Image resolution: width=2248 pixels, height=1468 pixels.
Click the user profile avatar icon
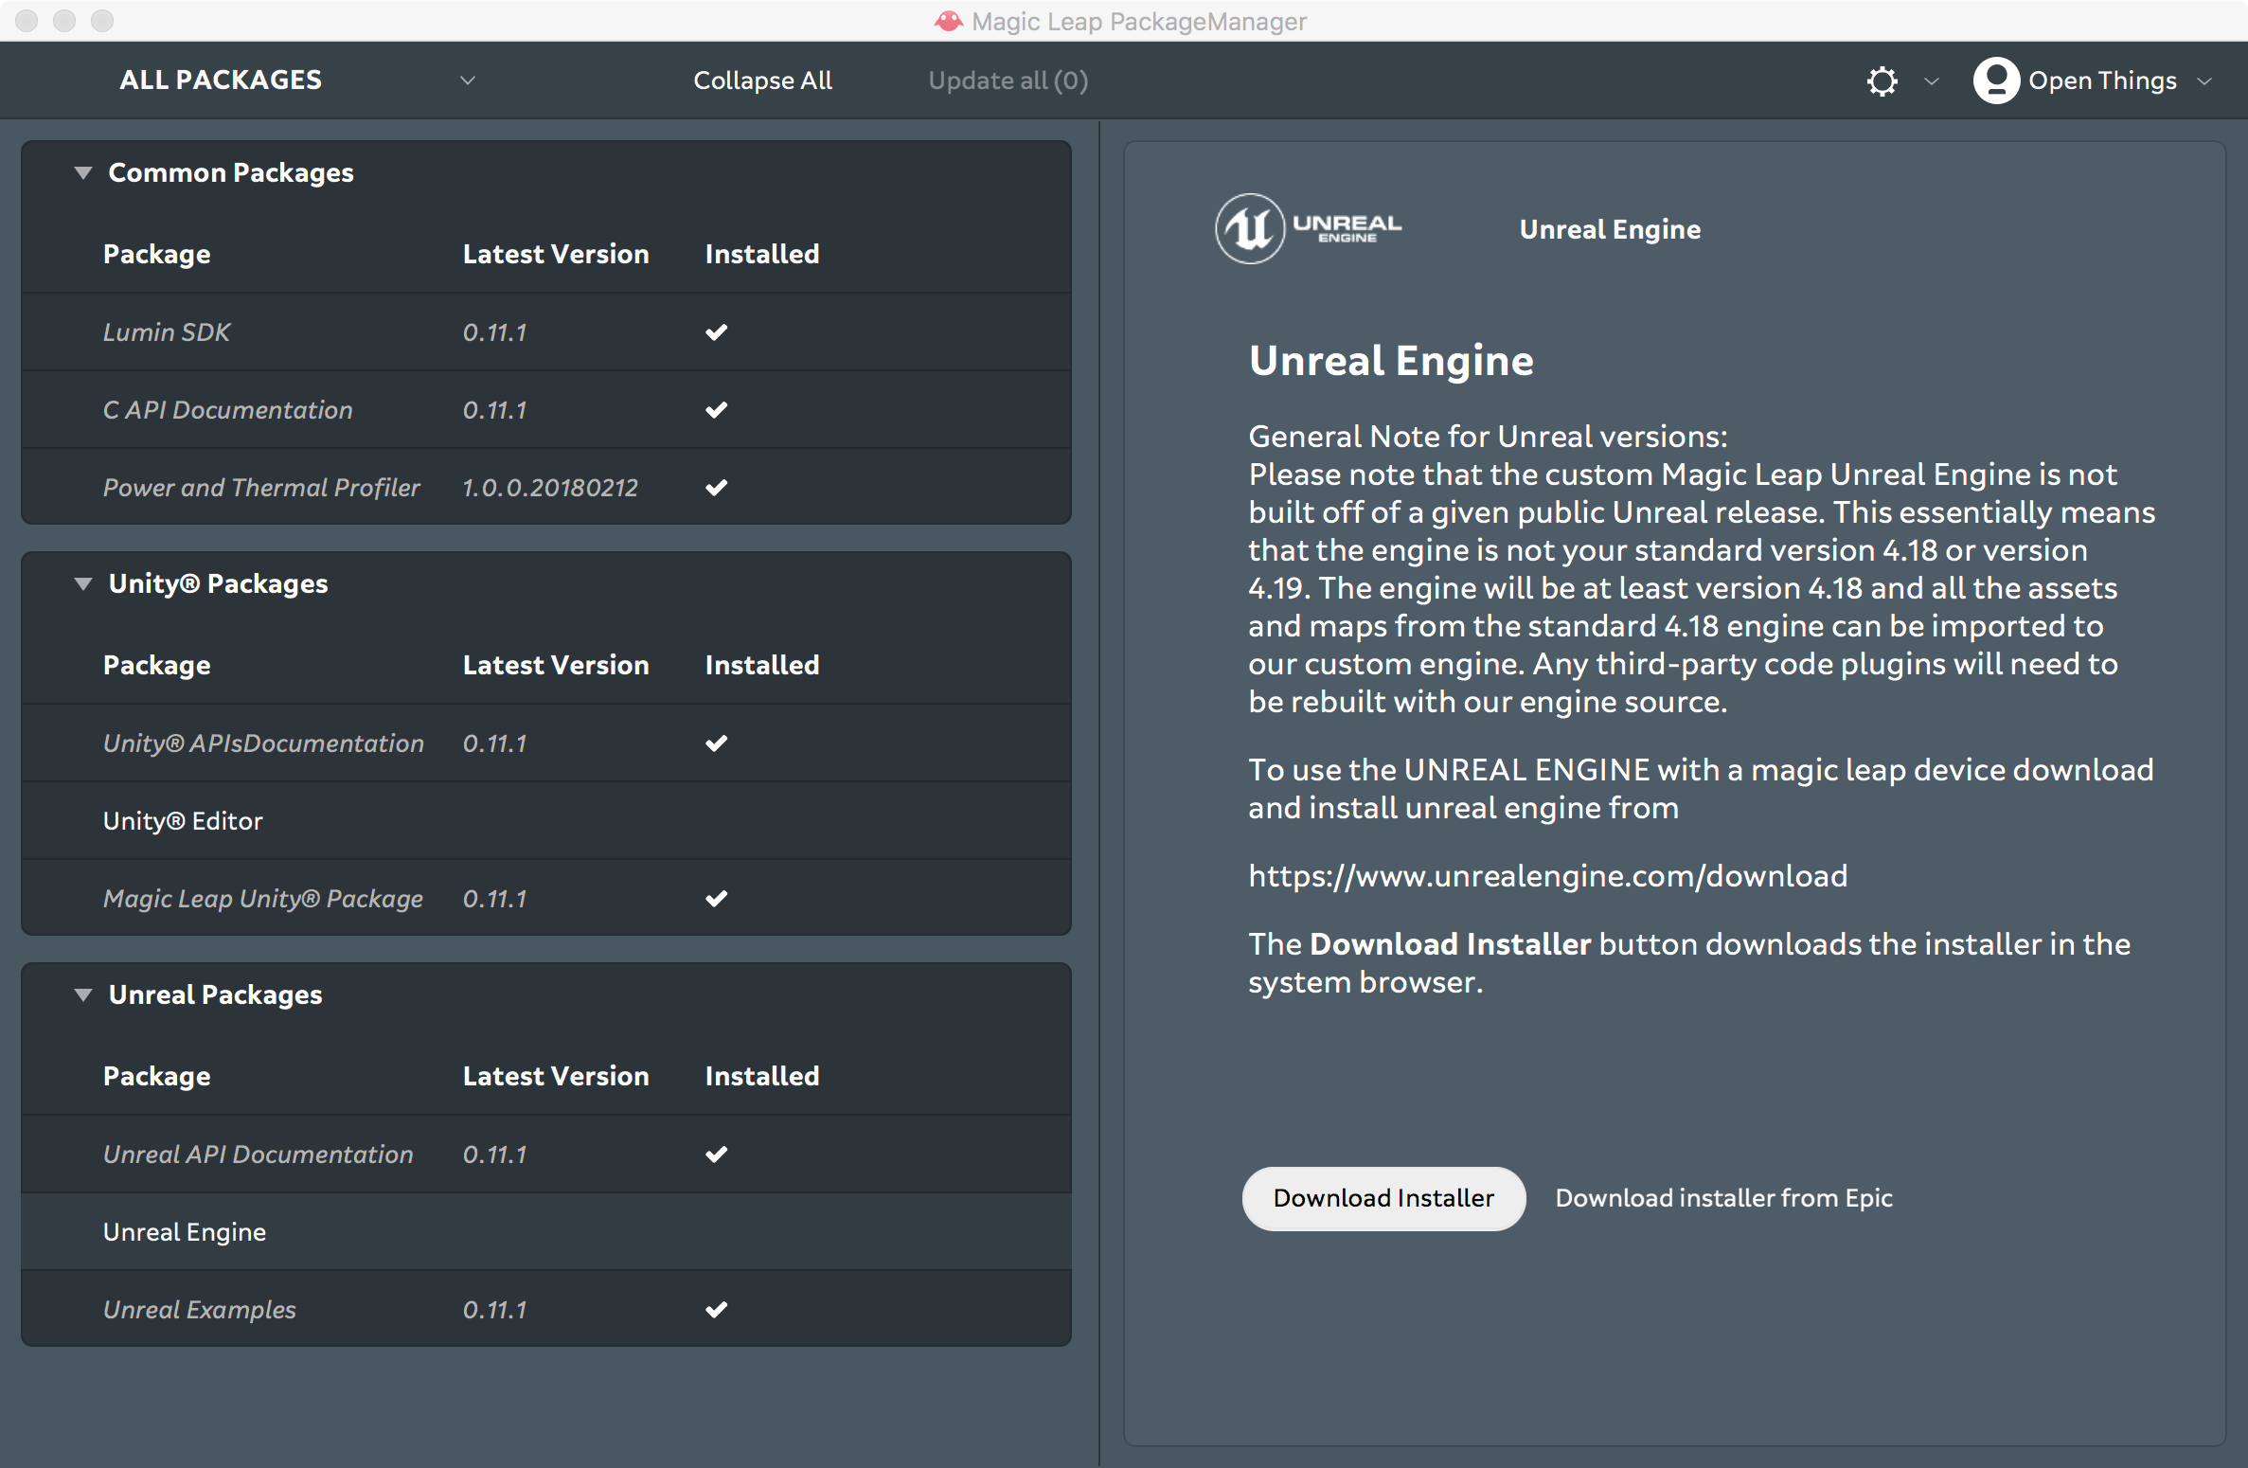1995,81
